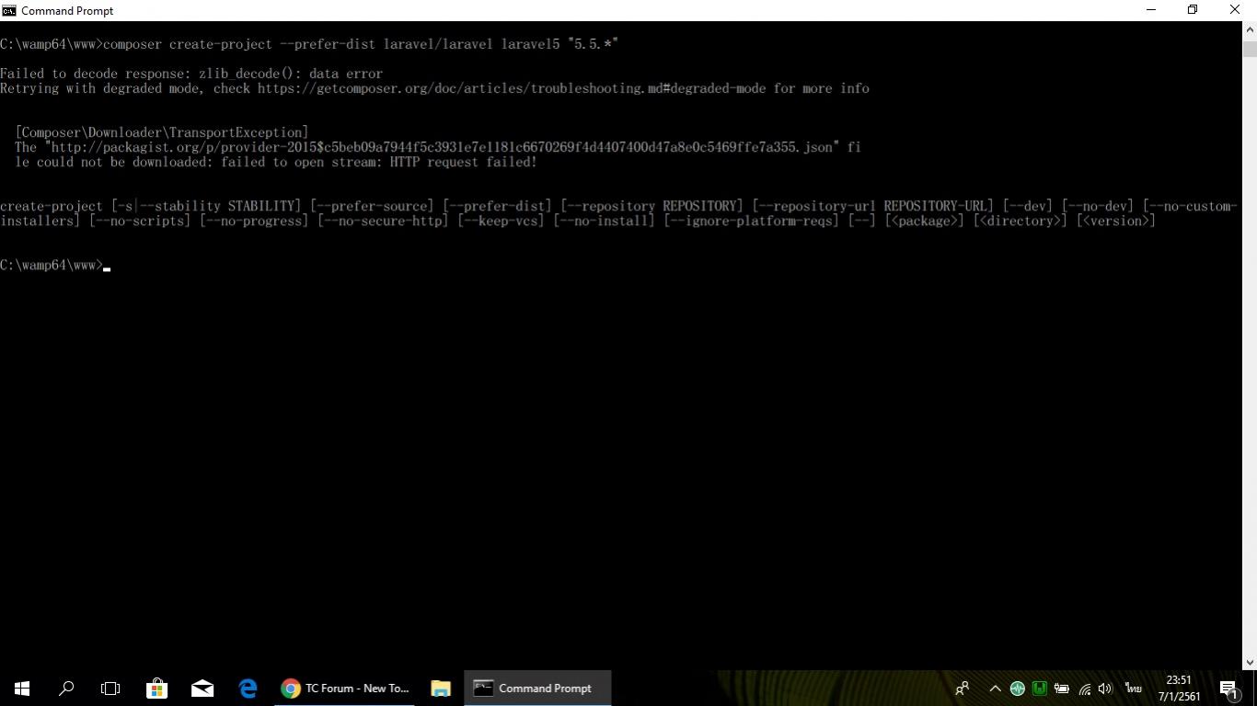Select Command Prompt taskbar button
The image size is (1257, 706).
point(537,688)
